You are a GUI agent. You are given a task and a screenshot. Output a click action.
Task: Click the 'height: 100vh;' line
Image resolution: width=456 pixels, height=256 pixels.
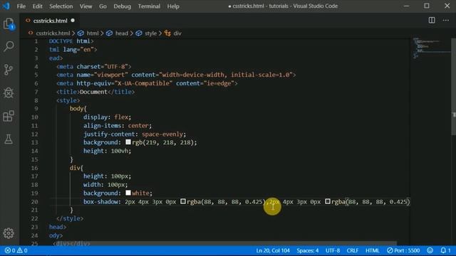107,151
